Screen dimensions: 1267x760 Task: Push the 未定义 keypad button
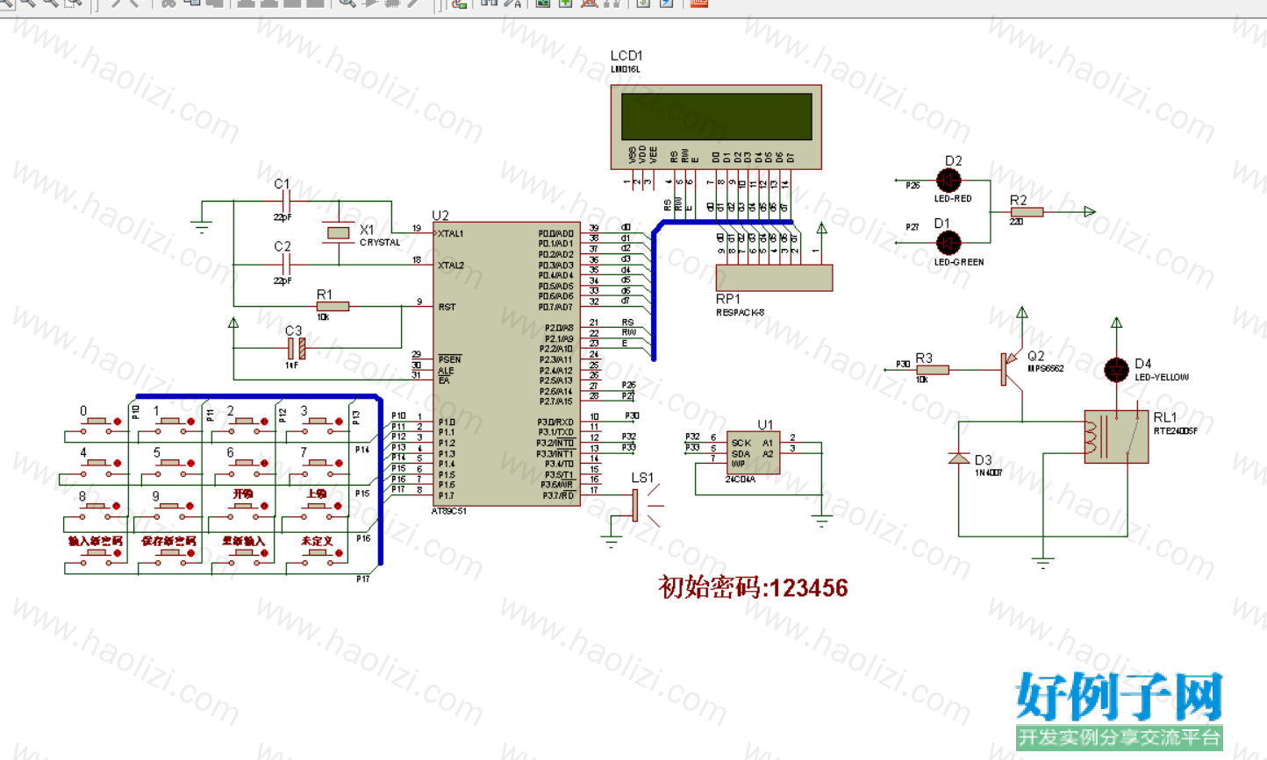coord(317,552)
